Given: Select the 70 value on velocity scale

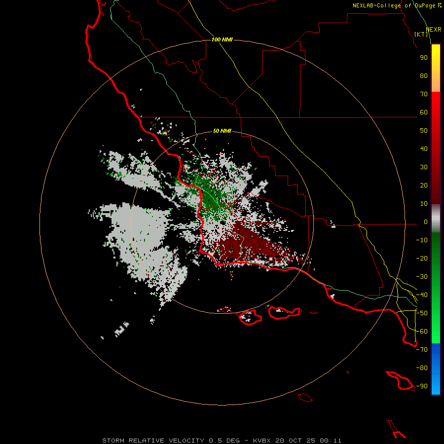Looking at the screenshot, I should [x=424, y=94].
